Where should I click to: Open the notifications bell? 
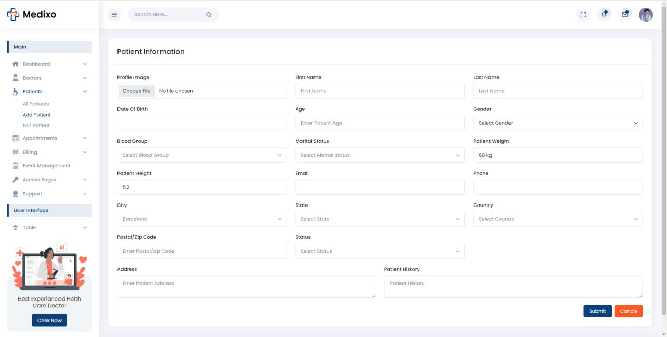pyautogui.click(x=604, y=15)
